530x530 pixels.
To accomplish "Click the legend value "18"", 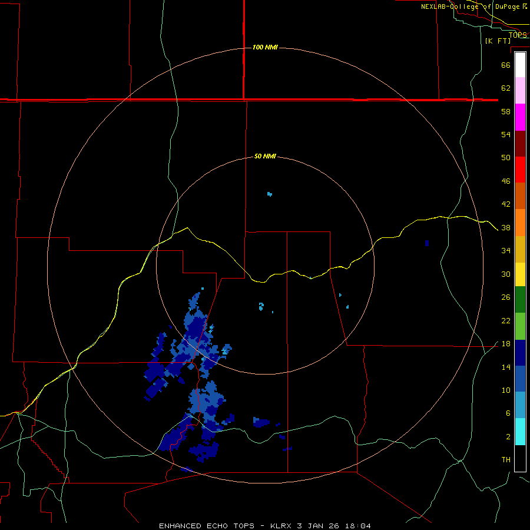I will pyautogui.click(x=506, y=344).
